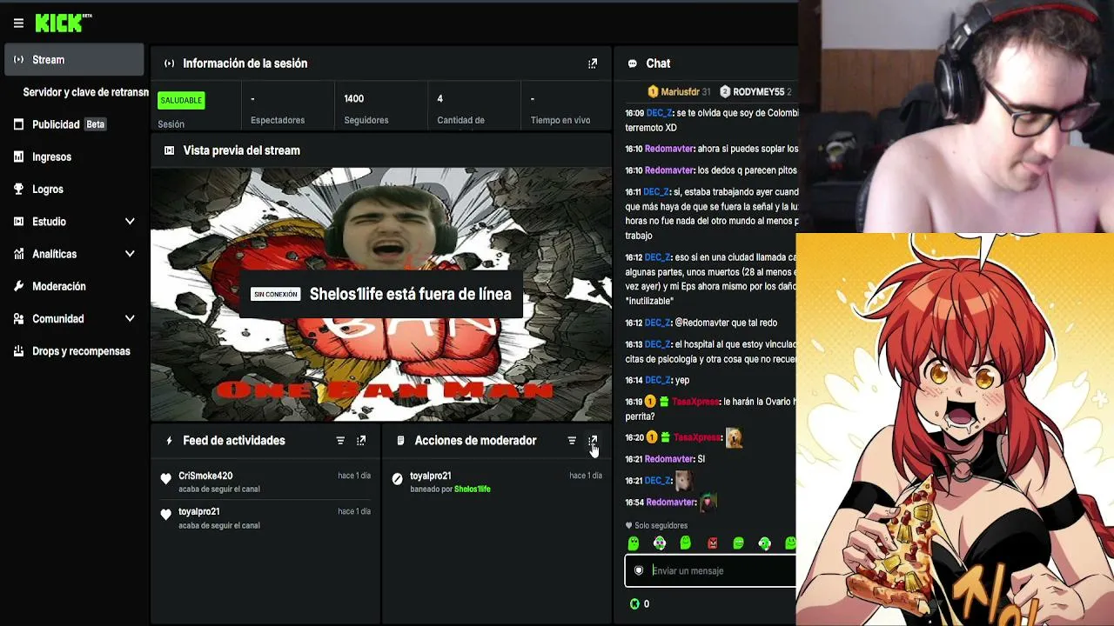Viewport: 1114px width, 626px height.
Task: Click toyalpro21 in the moderator actions list
Action: pyautogui.click(x=431, y=476)
